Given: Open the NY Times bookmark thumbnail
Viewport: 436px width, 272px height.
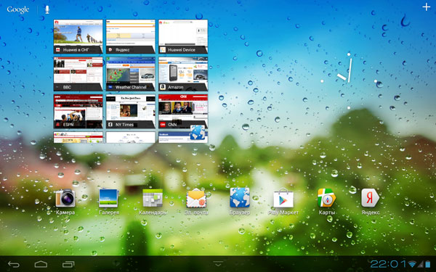Looking at the screenshot, I should pyautogui.click(x=130, y=111).
